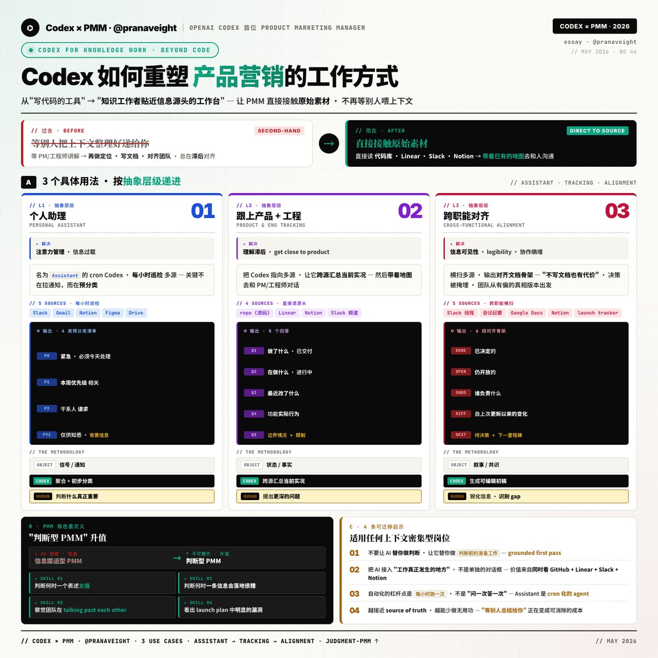Select the Gmail source chip
The height and width of the screenshot is (658, 658).
coord(63,313)
